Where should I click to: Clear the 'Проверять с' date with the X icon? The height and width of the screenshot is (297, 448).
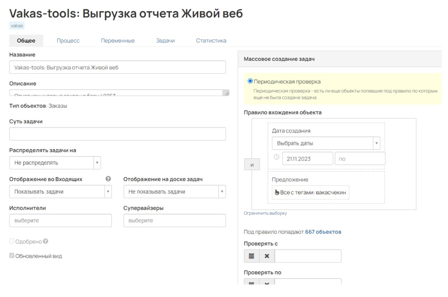pyautogui.click(x=267, y=256)
